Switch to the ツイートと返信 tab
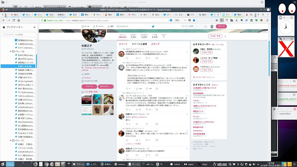 tap(139, 44)
